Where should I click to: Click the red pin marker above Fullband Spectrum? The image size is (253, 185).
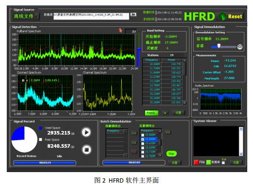(120, 30)
